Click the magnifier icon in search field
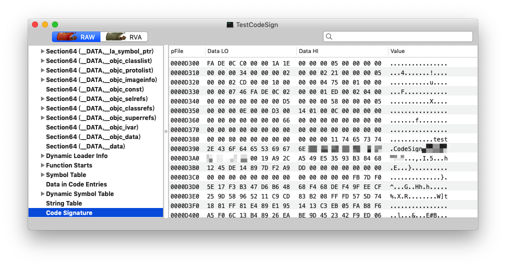Image resolution: width=506 pixels, height=267 pixels. [x=329, y=36]
